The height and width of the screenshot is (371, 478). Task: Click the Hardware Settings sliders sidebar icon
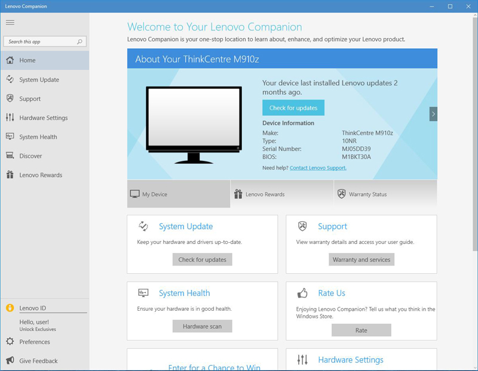point(10,118)
